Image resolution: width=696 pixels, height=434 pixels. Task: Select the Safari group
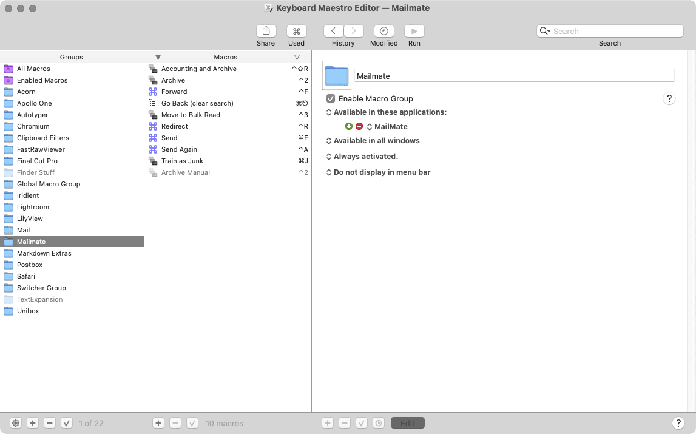pyautogui.click(x=72, y=277)
